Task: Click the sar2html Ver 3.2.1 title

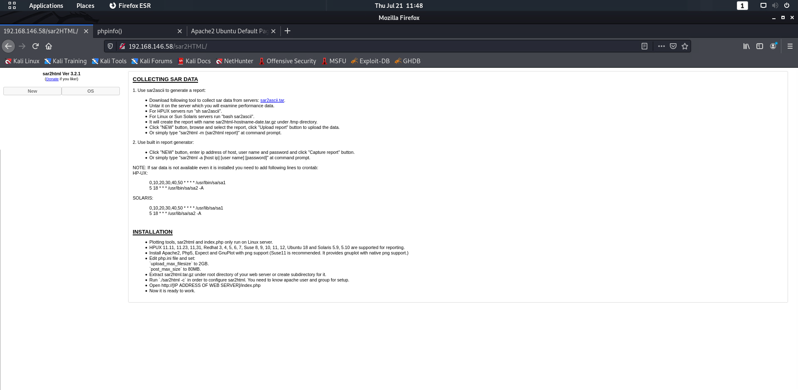Action: pyautogui.click(x=62, y=74)
